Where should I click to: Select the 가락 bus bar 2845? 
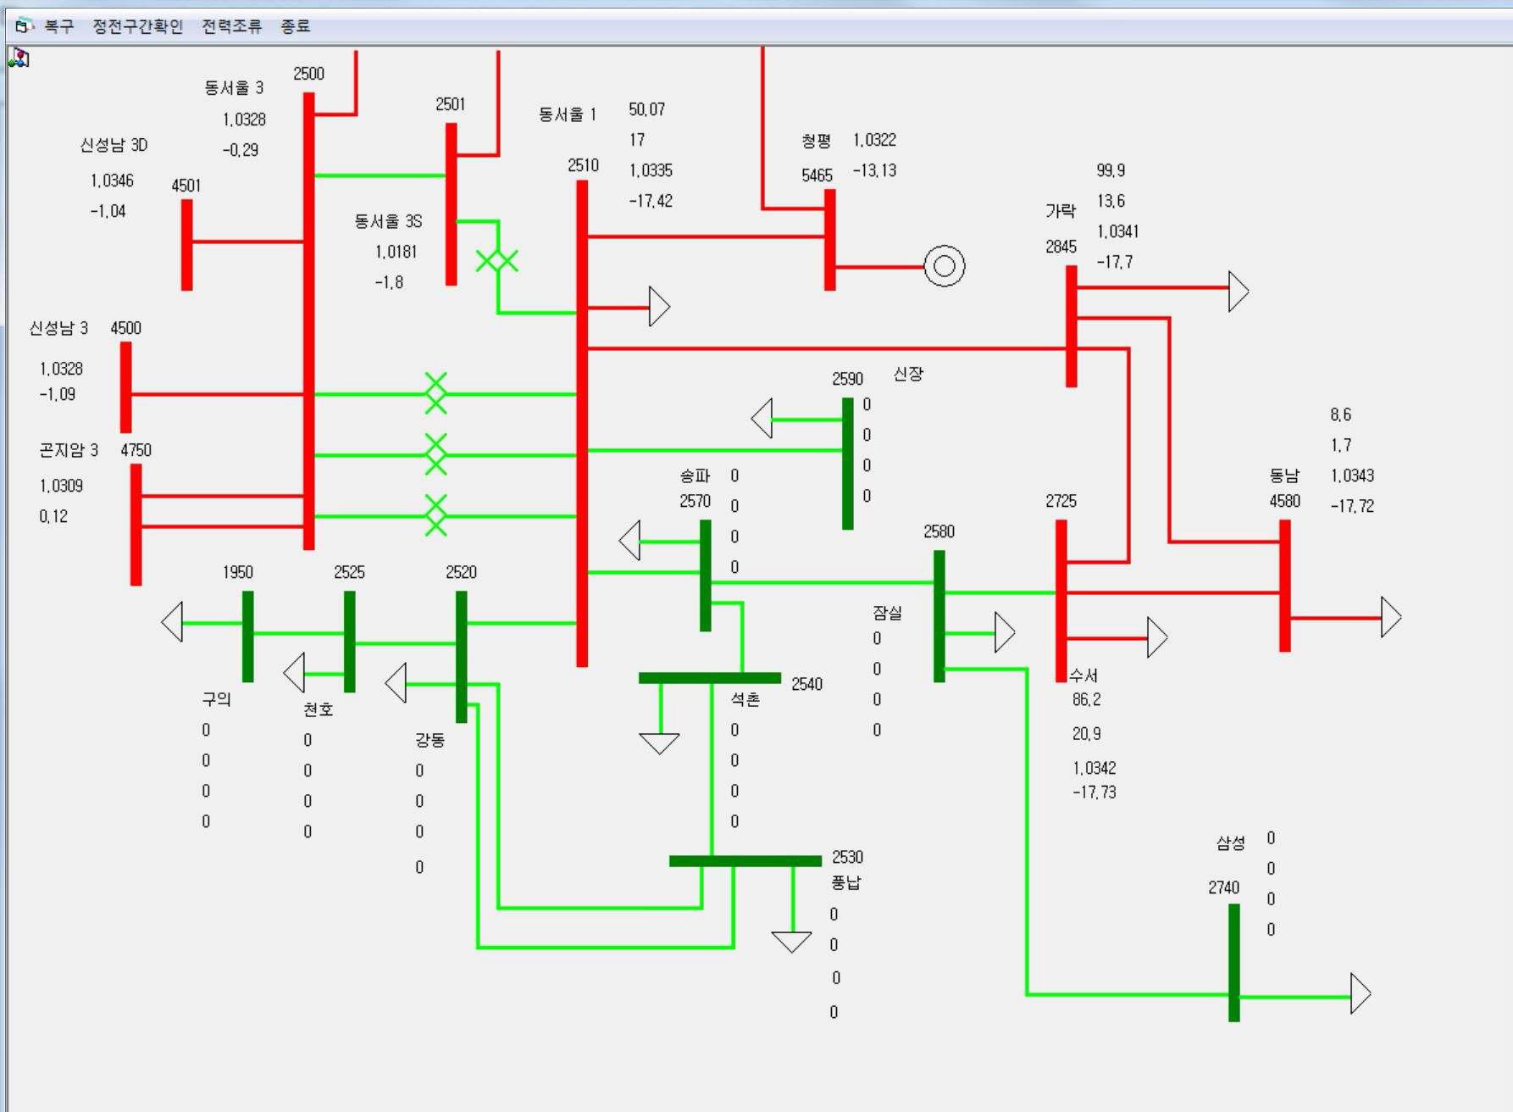pyautogui.click(x=1071, y=326)
